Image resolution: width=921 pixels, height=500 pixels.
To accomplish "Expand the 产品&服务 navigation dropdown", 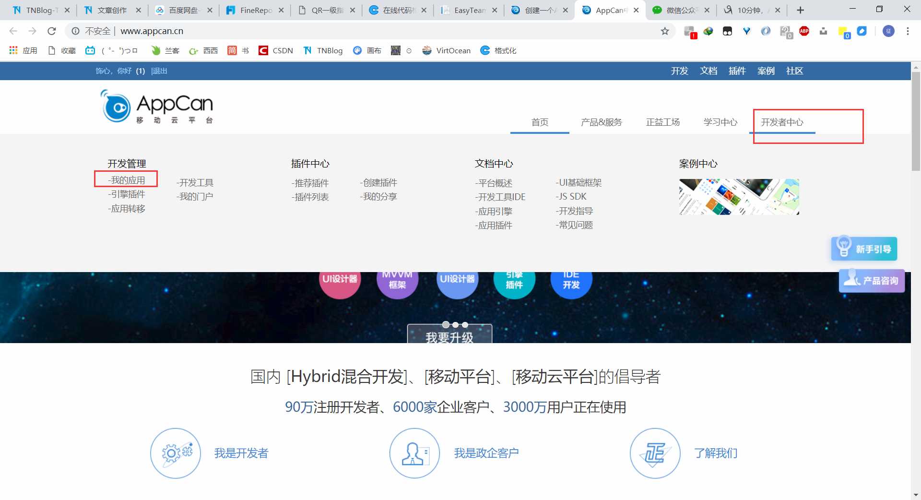I will 601,122.
